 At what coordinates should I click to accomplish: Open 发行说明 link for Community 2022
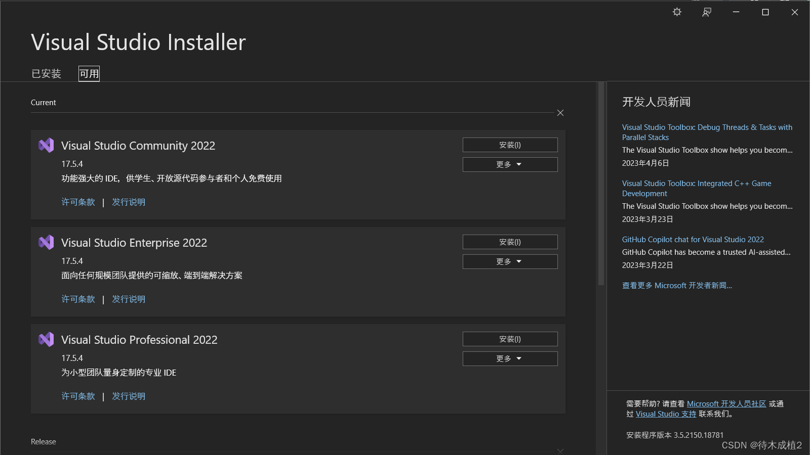(x=129, y=202)
